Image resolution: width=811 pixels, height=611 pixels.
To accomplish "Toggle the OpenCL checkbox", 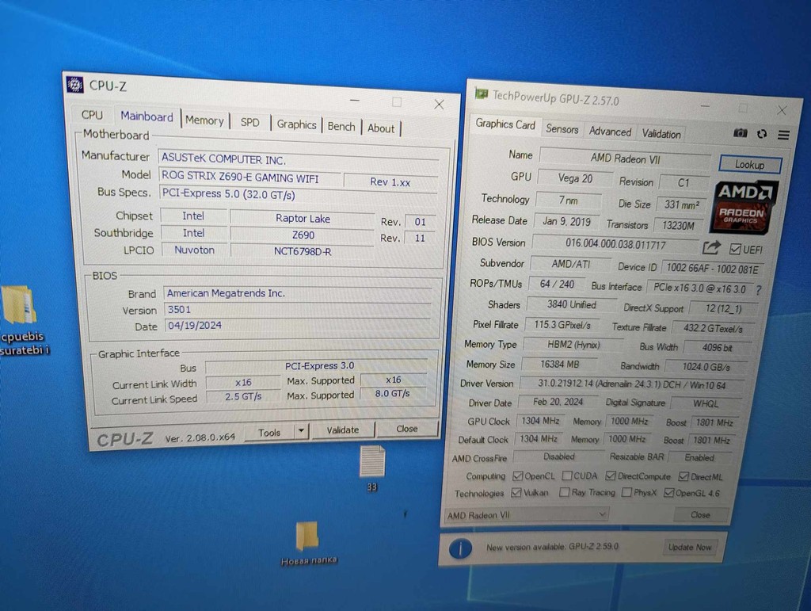I will (x=517, y=475).
